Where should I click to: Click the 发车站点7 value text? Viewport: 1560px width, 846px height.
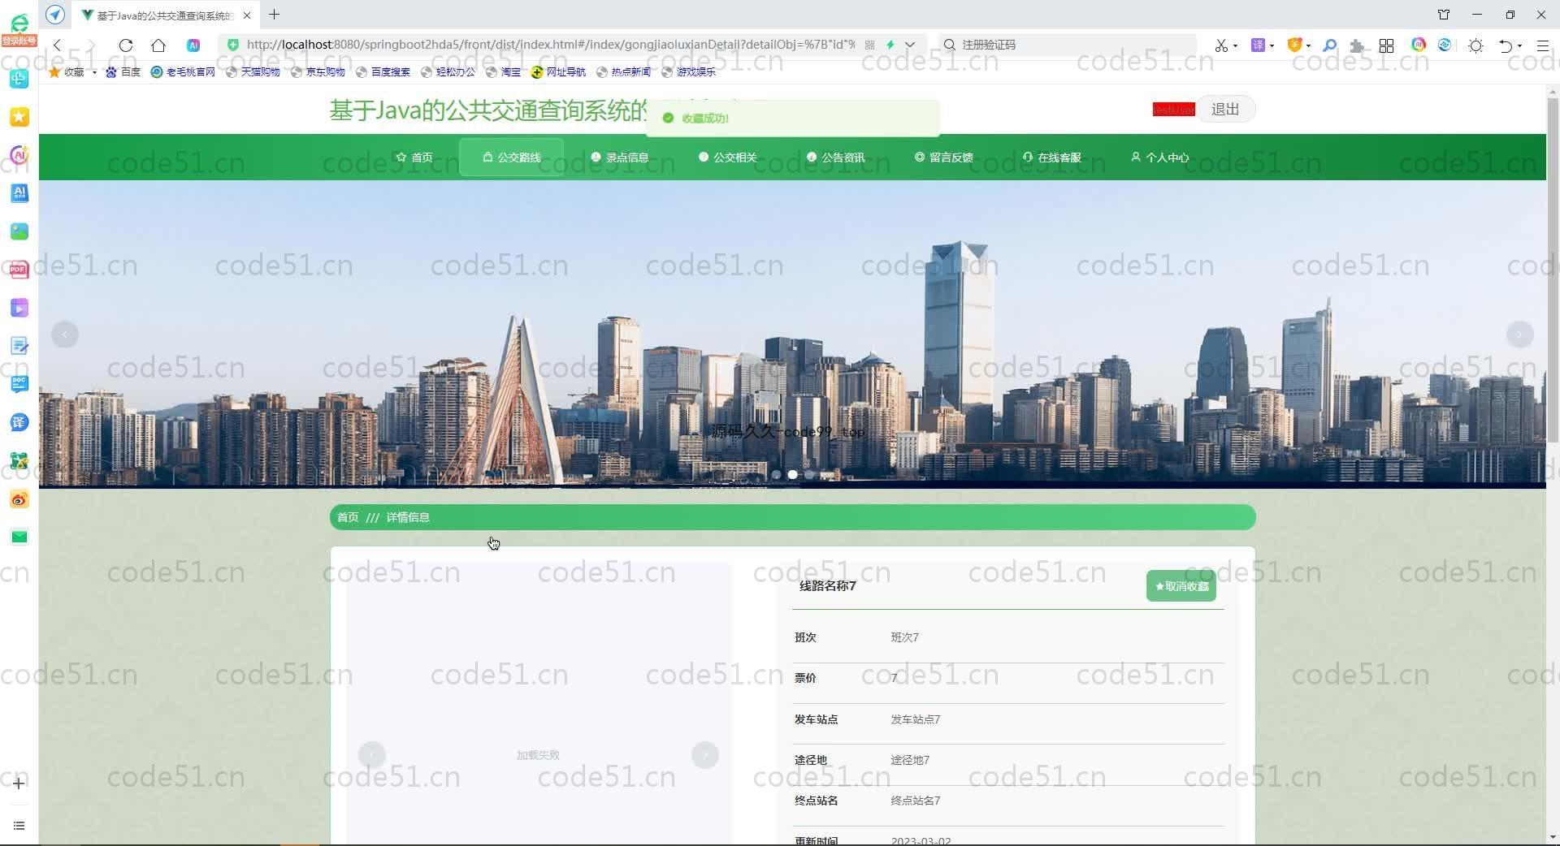pyautogui.click(x=916, y=719)
